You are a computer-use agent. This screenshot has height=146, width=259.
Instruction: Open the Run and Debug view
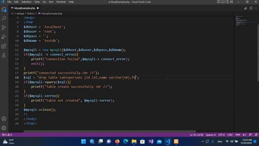tap(4, 37)
